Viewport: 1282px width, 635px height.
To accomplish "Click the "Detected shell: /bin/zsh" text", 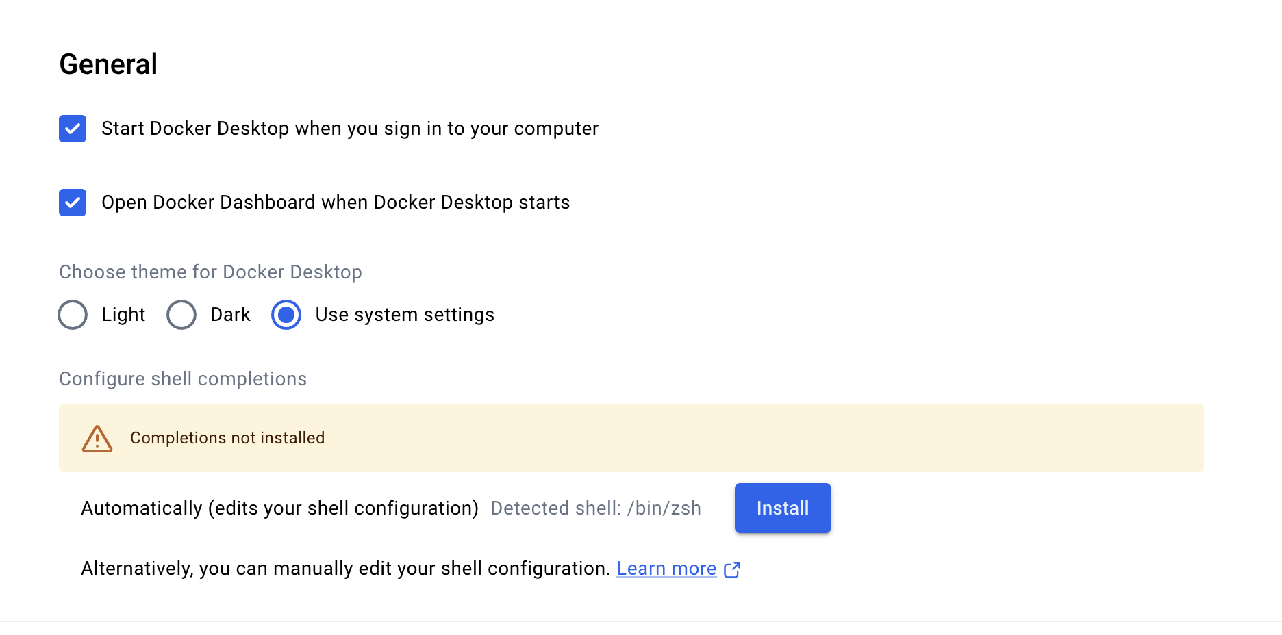I will pos(595,508).
